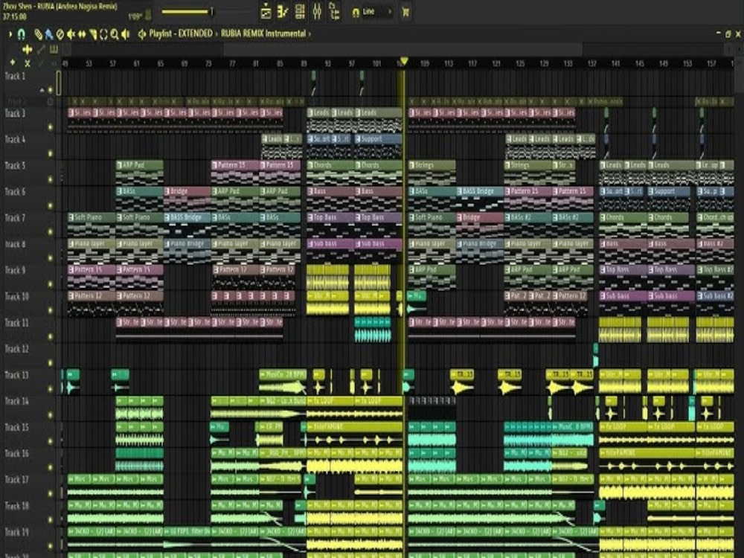Toggle the magnet snap icon in playlist toolbar
This screenshot has height=558, width=744.
[22, 34]
